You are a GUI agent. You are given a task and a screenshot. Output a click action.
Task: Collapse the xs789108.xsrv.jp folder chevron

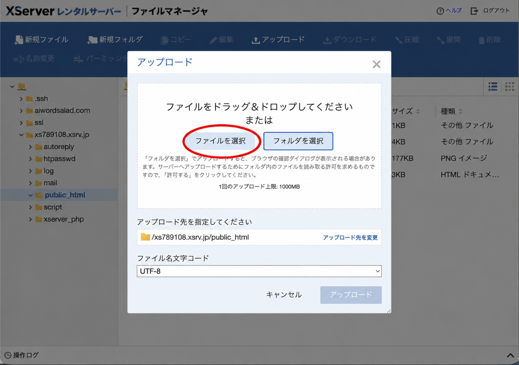(21, 135)
